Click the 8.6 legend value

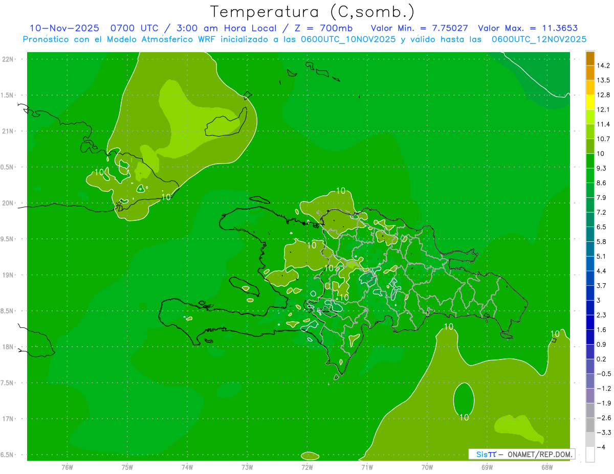(x=602, y=183)
